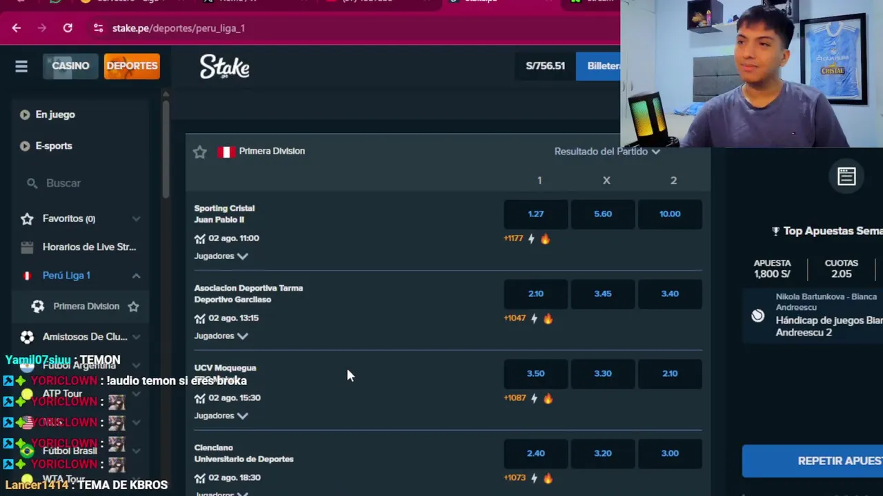The height and width of the screenshot is (496, 883).
Task: Open the Billetera wallet button
Action: click(598, 66)
